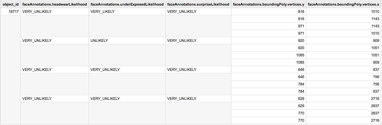Select the headwearLikelihood cell in the 16717 row
This screenshot has width=382, height=125.
pyautogui.click(x=37, y=12)
